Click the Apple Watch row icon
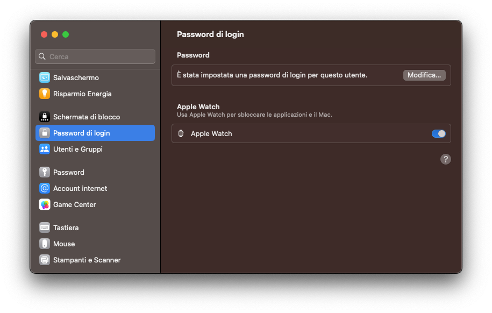The height and width of the screenshot is (313, 492). 181,133
